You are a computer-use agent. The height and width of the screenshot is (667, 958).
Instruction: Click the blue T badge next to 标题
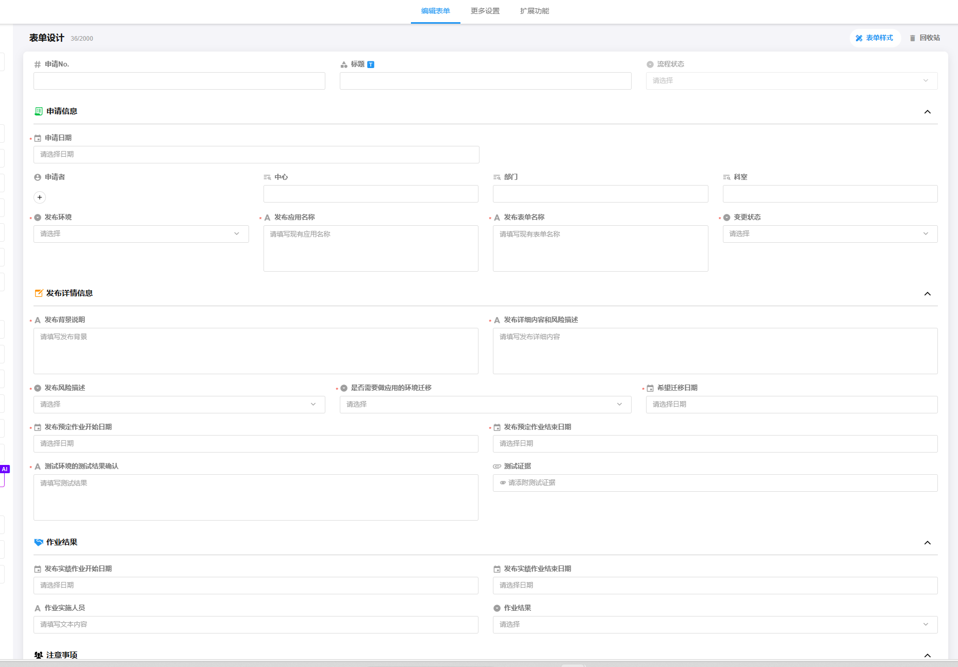[x=371, y=64]
